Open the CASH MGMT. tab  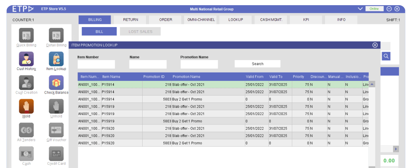(271, 20)
